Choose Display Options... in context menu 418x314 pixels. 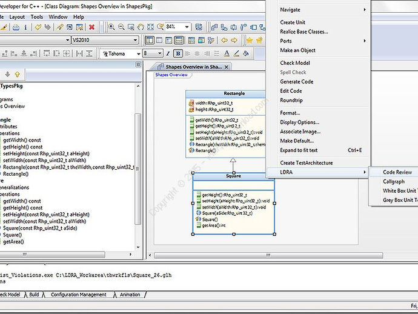[299, 122]
